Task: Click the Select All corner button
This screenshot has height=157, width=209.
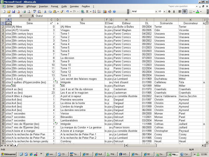Action: (x=3, y=20)
